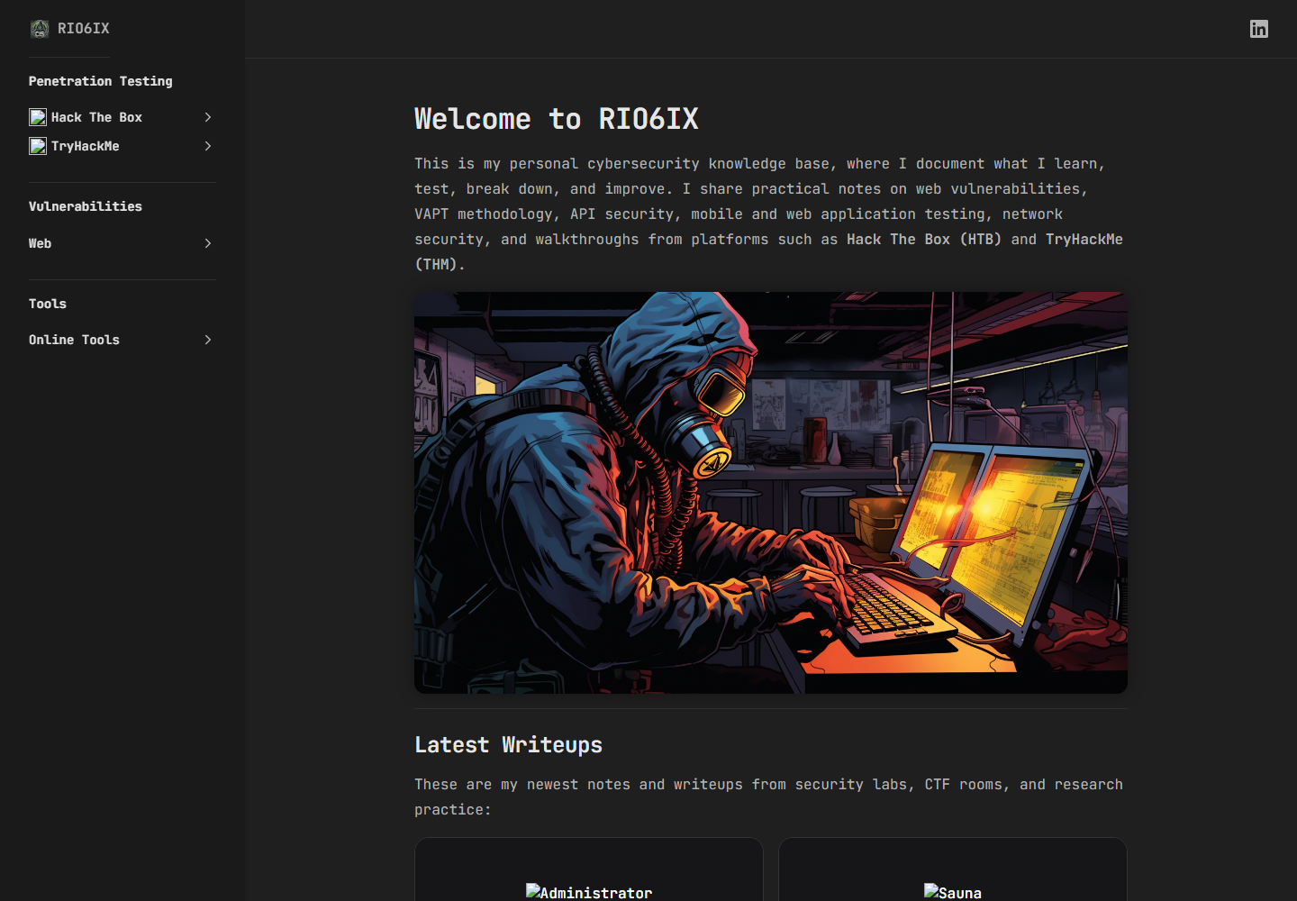Select the Web sidebar item
This screenshot has width=1297, height=901.
click(x=40, y=243)
